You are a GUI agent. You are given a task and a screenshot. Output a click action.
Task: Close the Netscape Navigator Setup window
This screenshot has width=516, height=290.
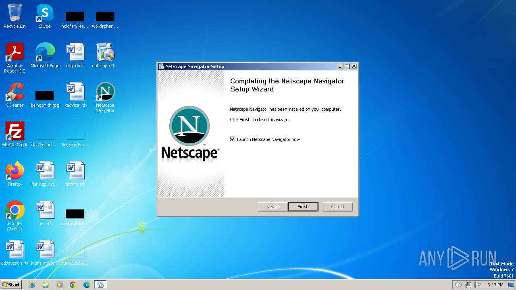point(354,66)
